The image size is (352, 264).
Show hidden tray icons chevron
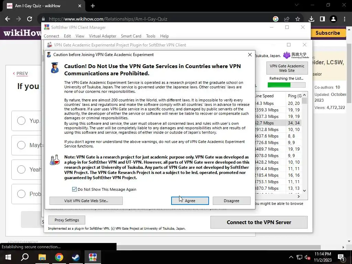291,257
